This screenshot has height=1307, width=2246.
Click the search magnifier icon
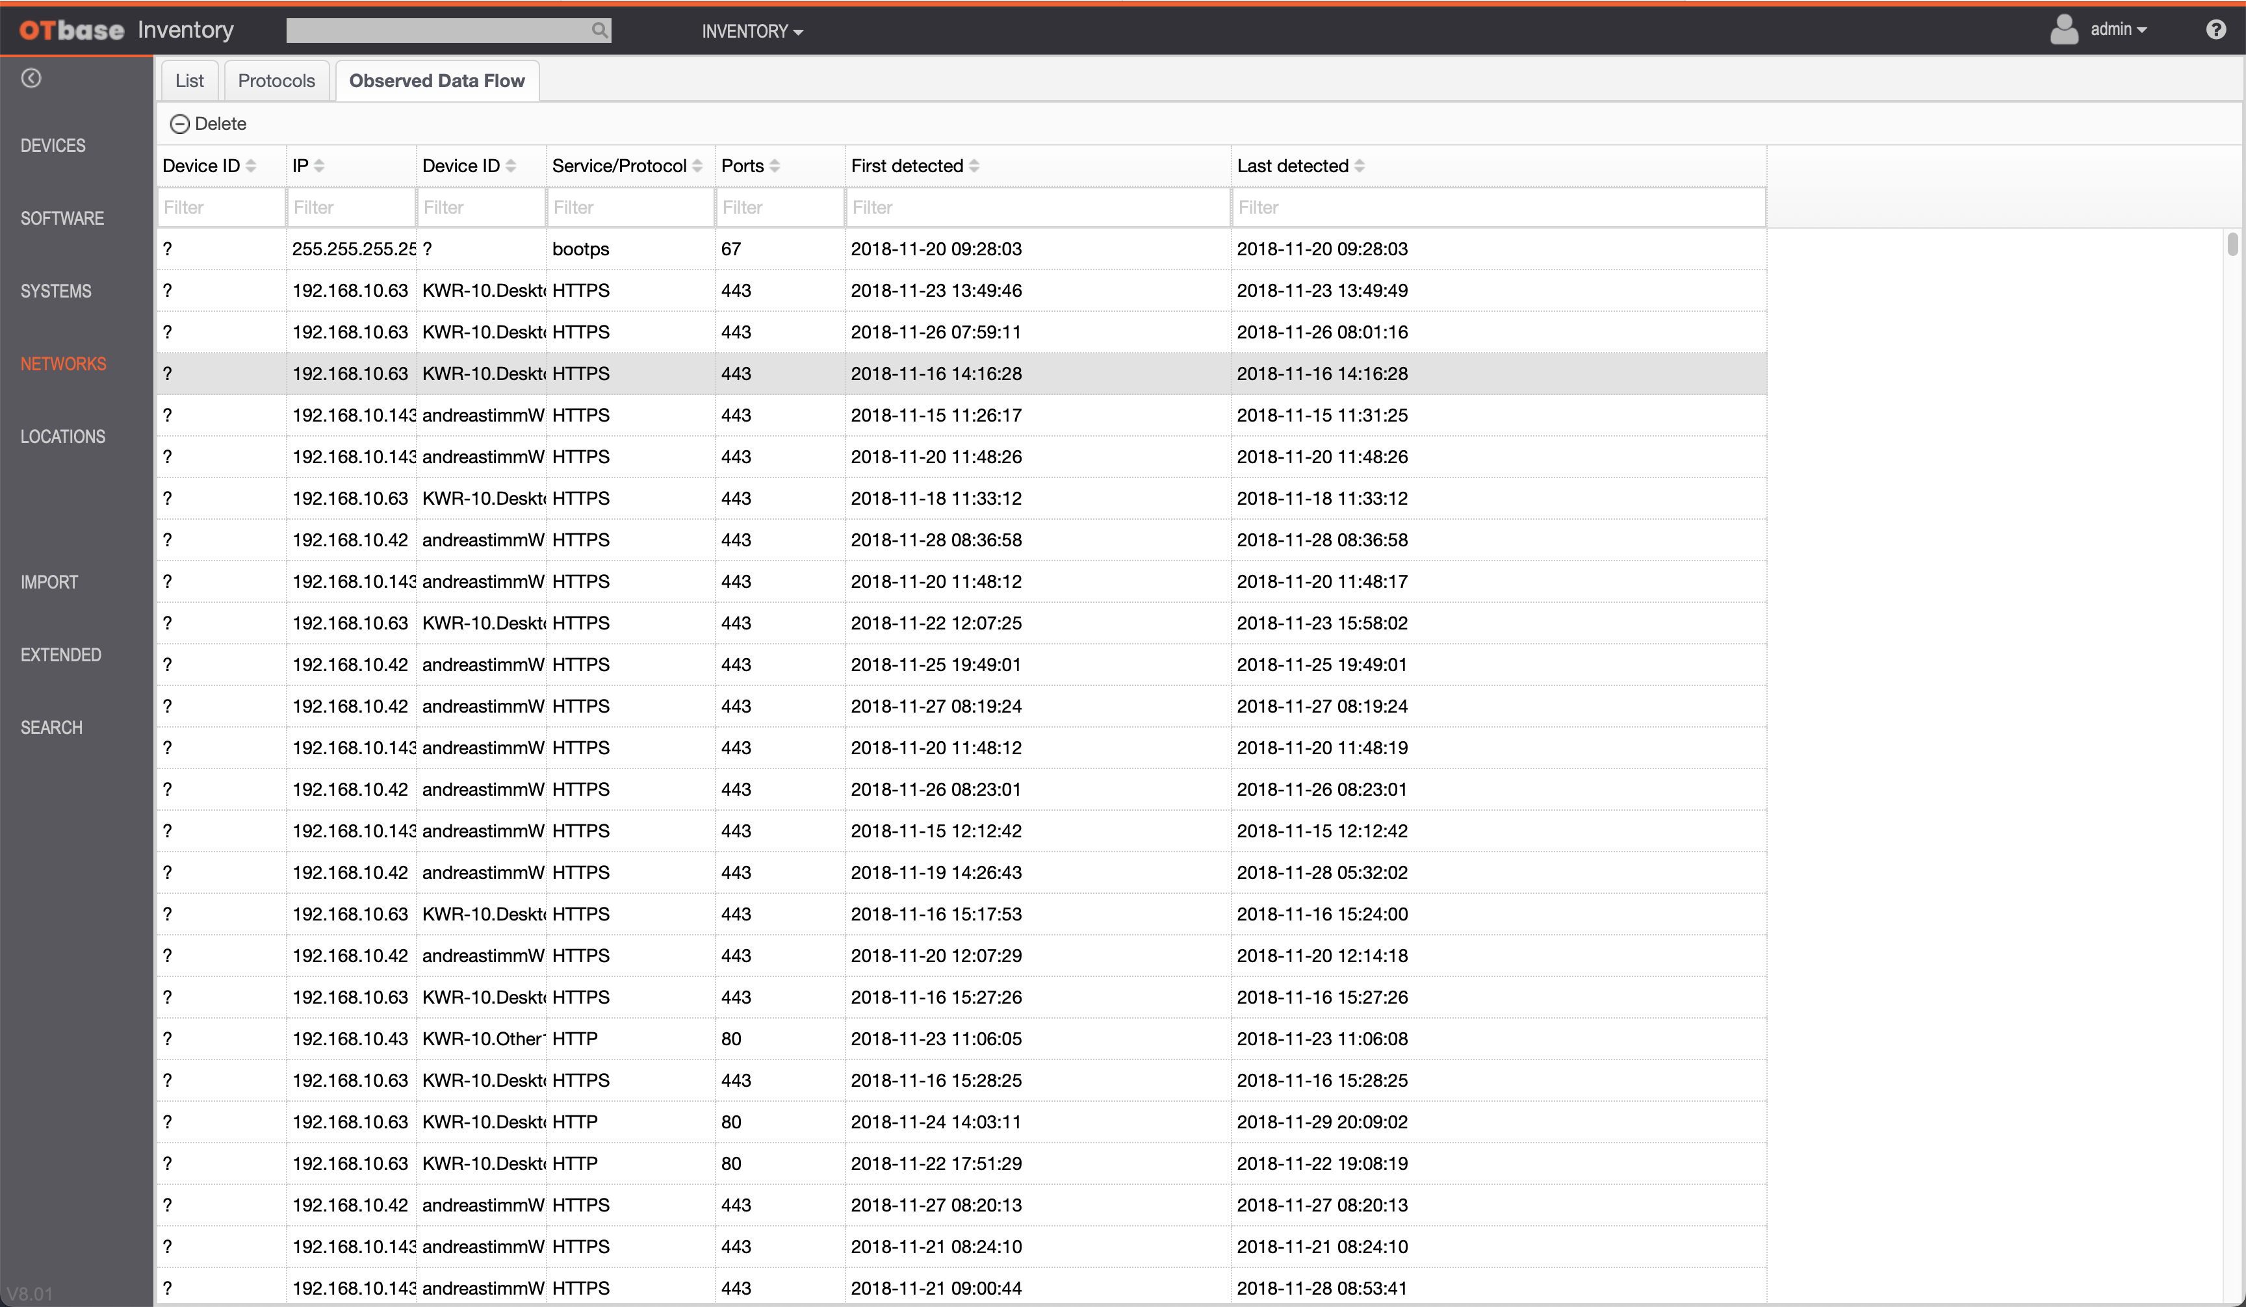pos(600,31)
